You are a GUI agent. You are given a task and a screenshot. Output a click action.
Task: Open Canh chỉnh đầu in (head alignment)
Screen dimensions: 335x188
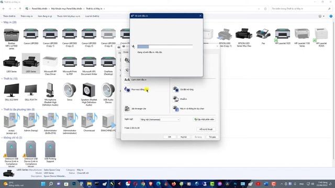(x=136, y=79)
